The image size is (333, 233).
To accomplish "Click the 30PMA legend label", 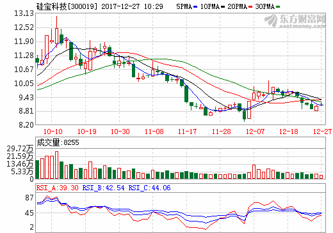I will coord(264,6).
